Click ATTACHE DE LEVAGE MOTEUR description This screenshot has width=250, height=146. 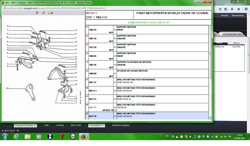click(132, 71)
